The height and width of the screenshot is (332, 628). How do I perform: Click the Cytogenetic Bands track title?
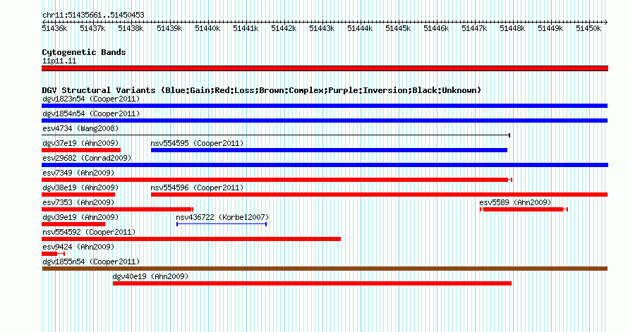[84, 52]
